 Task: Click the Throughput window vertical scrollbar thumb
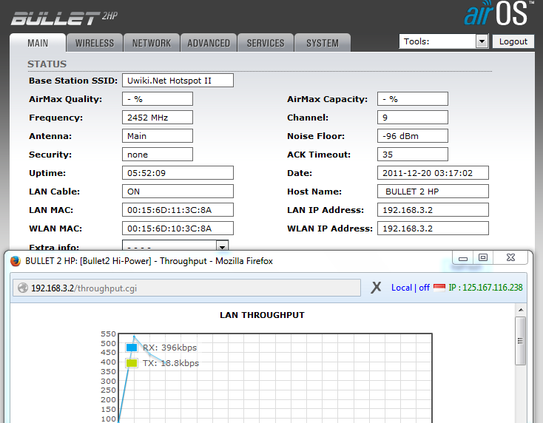(520, 341)
